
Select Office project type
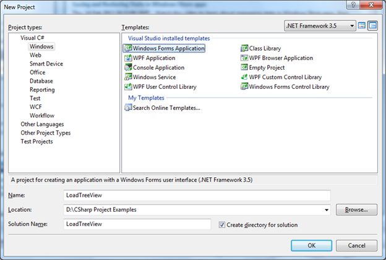coord(37,72)
